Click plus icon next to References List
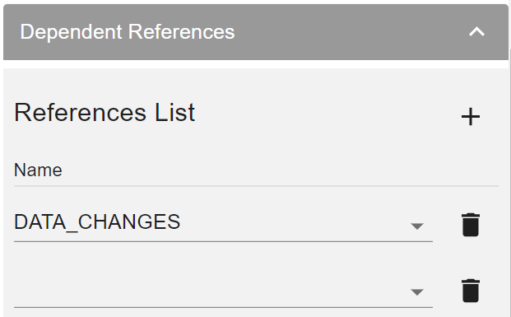Viewport: 511px width, 317px height. 471,116
